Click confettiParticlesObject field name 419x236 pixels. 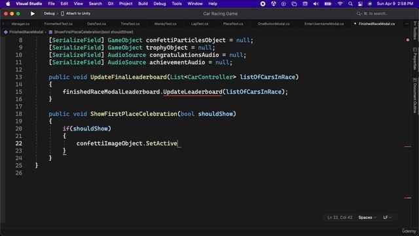pyautogui.click(x=186, y=40)
